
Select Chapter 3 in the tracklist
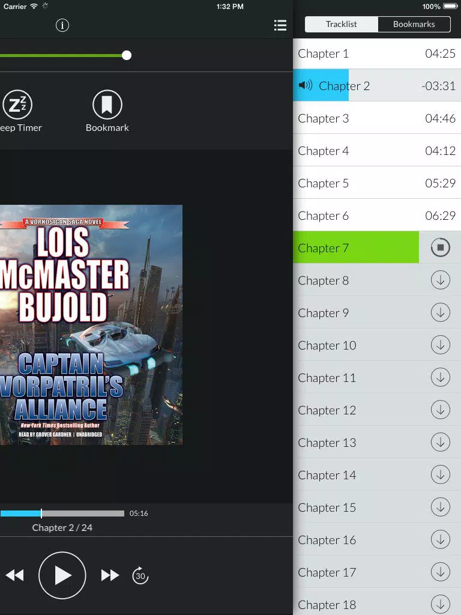click(x=377, y=118)
